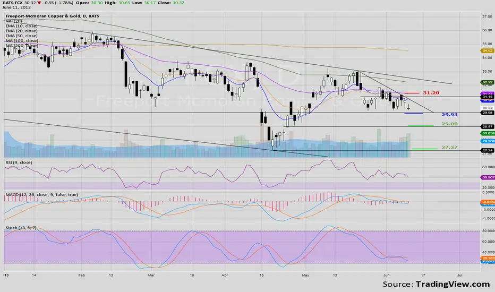
Task: Click the Source: TradingView.com credit
Action: [436, 284]
